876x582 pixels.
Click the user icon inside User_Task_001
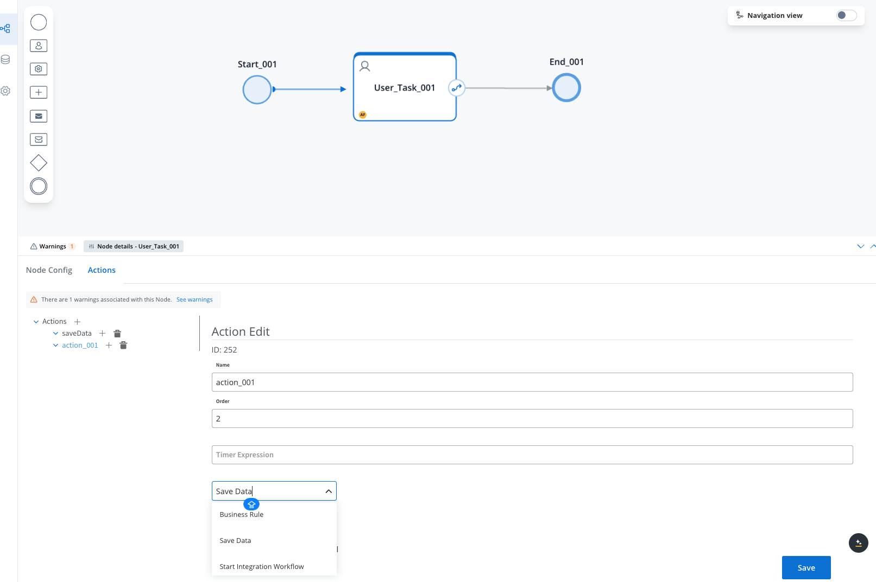(365, 66)
